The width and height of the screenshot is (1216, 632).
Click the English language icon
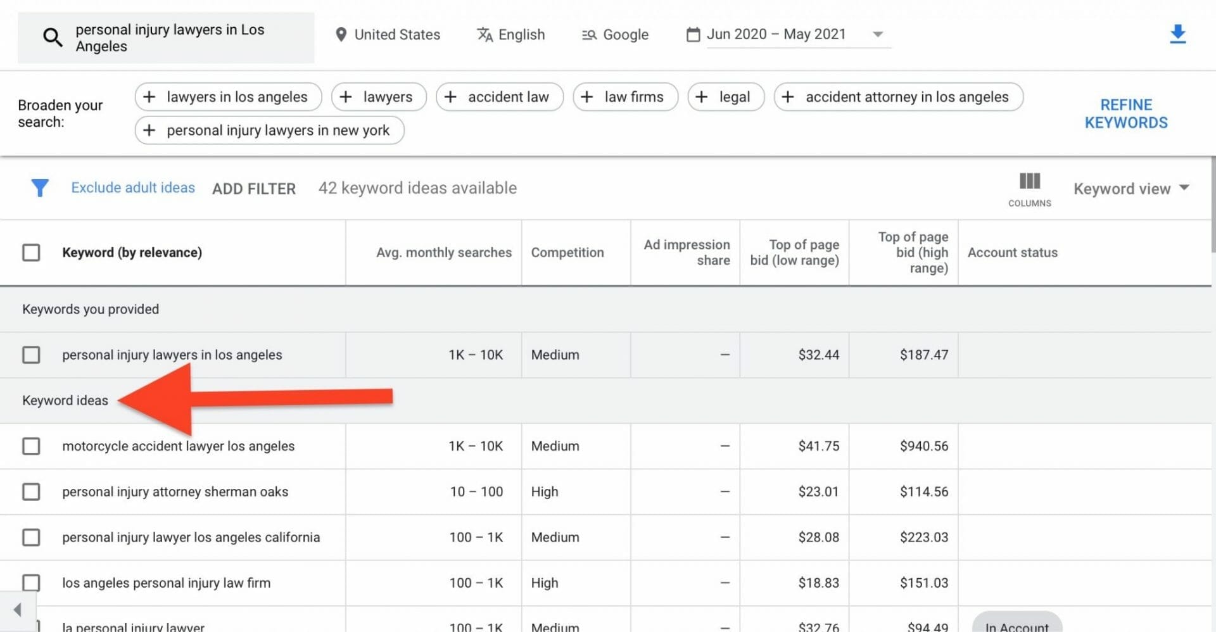click(x=484, y=35)
